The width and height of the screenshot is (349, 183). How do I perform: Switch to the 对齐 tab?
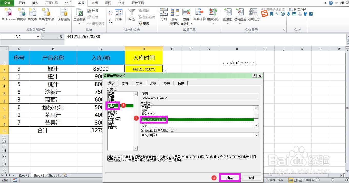click(125, 83)
